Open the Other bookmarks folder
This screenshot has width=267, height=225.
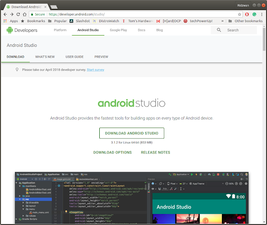pos(245,21)
